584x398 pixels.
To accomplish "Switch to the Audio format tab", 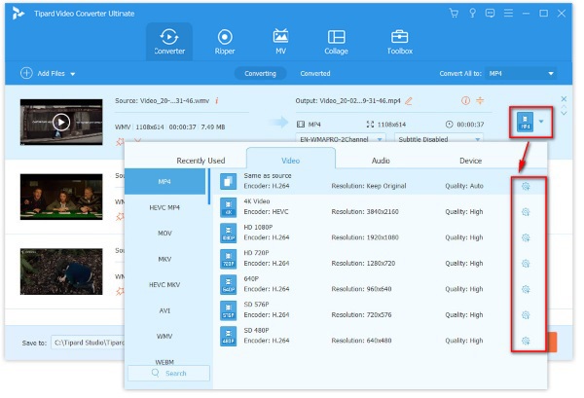I will pos(381,161).
